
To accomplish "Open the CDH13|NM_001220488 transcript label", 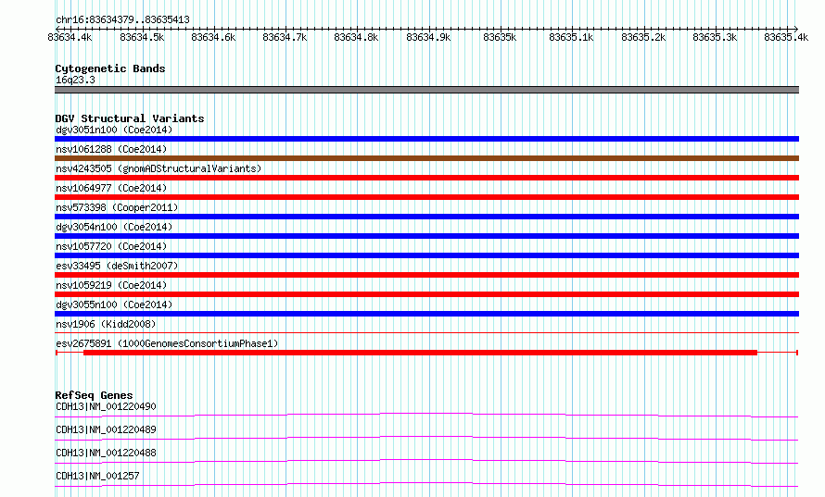I will pos(106,453).
